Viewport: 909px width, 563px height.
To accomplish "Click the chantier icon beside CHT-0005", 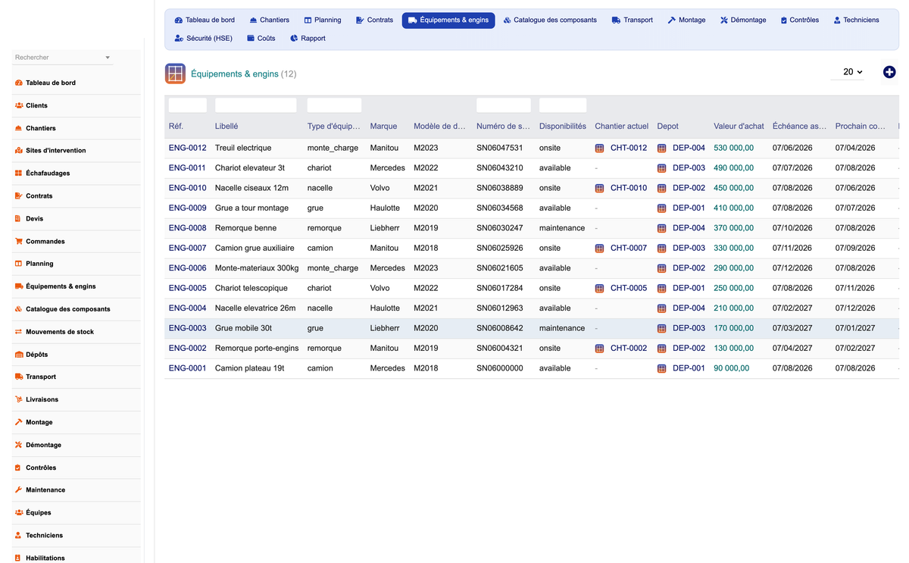I will [x=599, y=288].
